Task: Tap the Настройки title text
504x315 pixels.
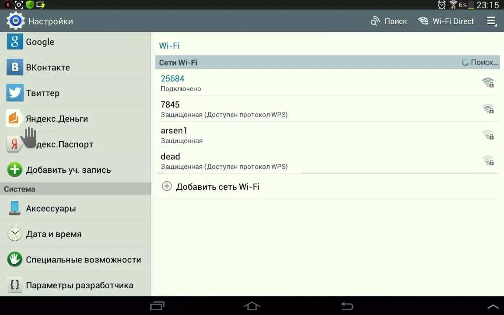Action: [50, 21]
